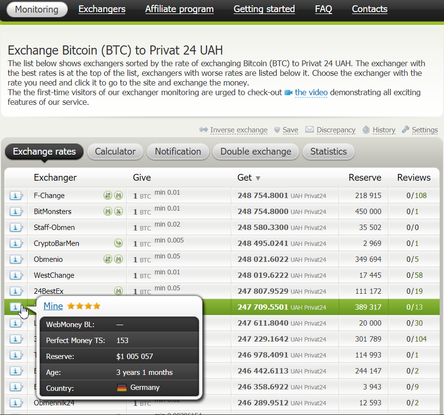Open the FAQ menu item
The width and height of the screenshot is (444, 415).
[x=324, y=9]
